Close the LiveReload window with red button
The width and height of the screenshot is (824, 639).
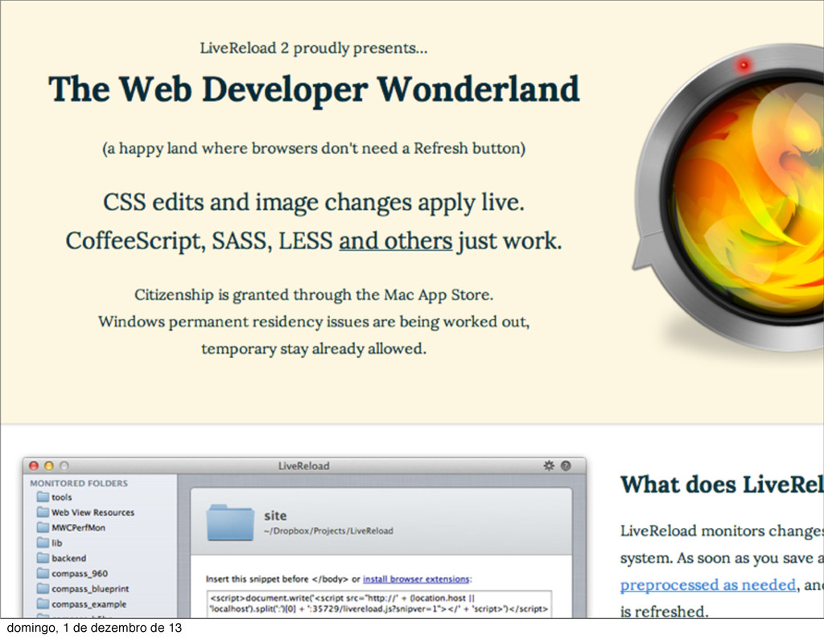pos(34,466)
